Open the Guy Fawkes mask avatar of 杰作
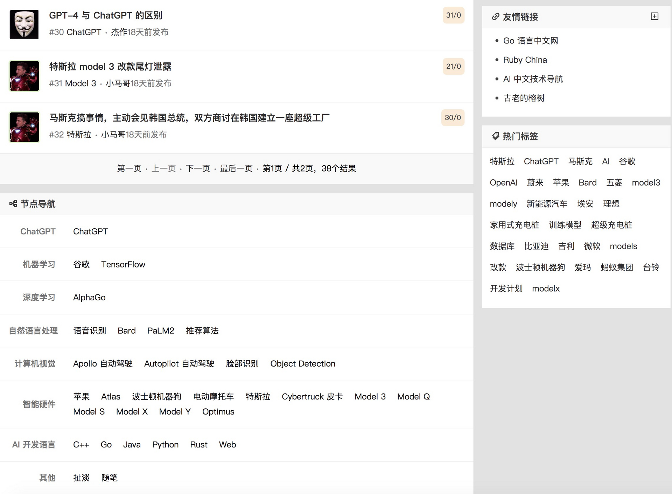The height and width of the screenshot is (494, 672). (24, 25)
